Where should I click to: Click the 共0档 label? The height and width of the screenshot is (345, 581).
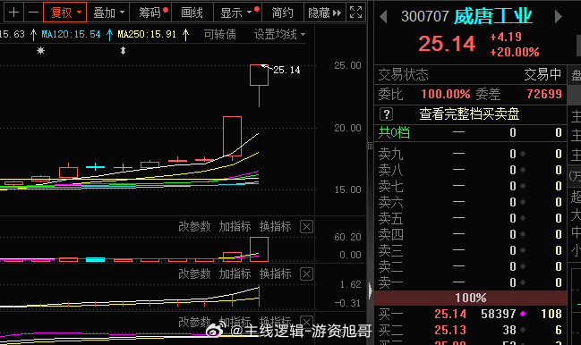(394, 132)
